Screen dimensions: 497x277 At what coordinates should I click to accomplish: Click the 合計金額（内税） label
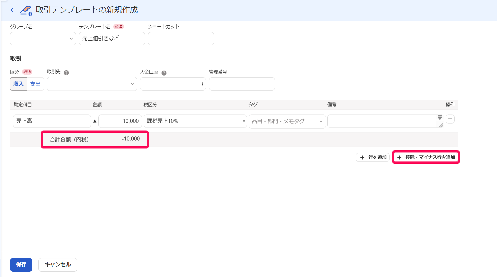[69, 139]
